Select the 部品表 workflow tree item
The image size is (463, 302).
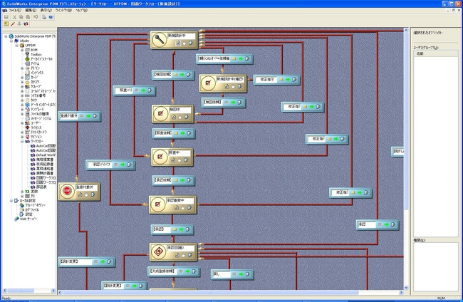click(41, 187)
